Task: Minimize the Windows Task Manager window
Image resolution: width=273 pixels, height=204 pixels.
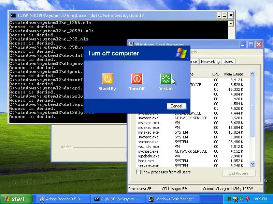Action: [243, 45]
